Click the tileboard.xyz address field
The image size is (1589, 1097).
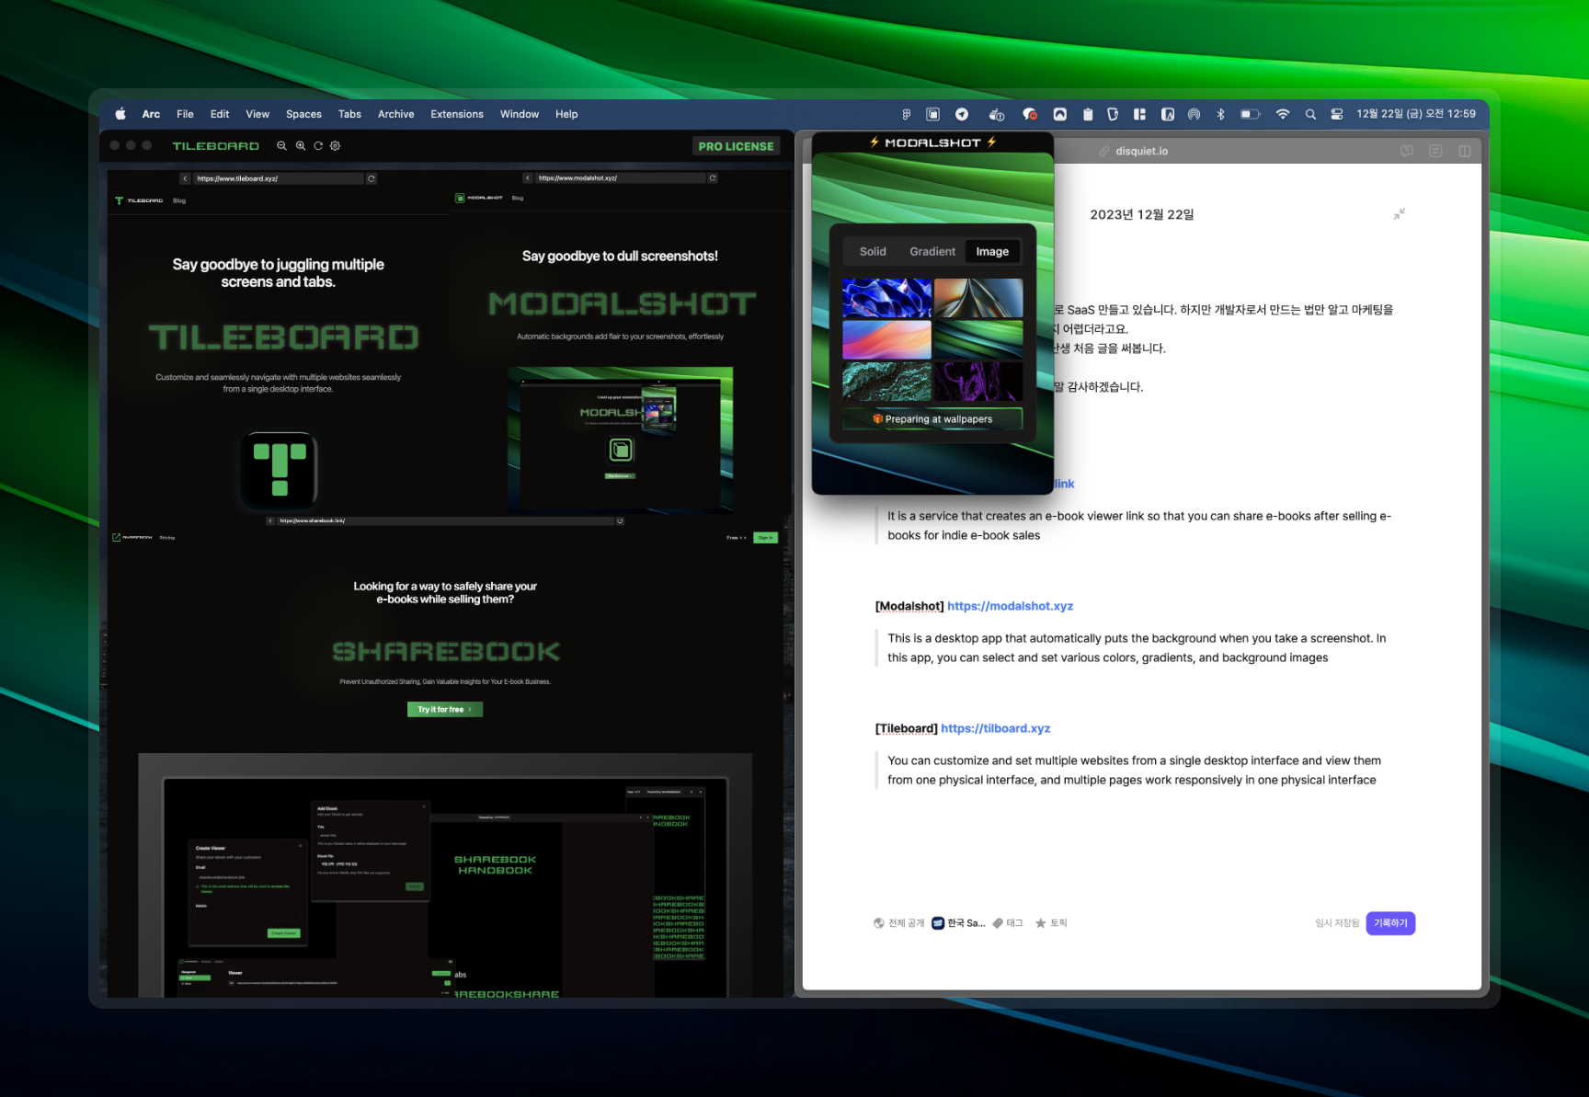click(279, 178)
